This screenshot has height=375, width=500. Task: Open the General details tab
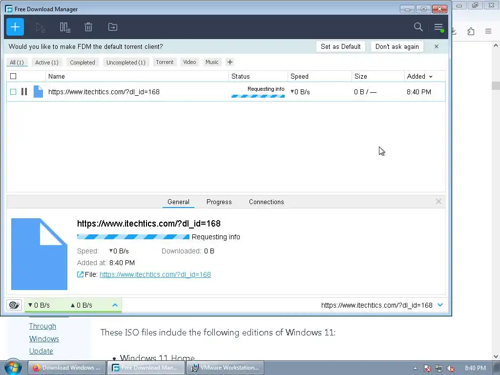click(178, 202)
